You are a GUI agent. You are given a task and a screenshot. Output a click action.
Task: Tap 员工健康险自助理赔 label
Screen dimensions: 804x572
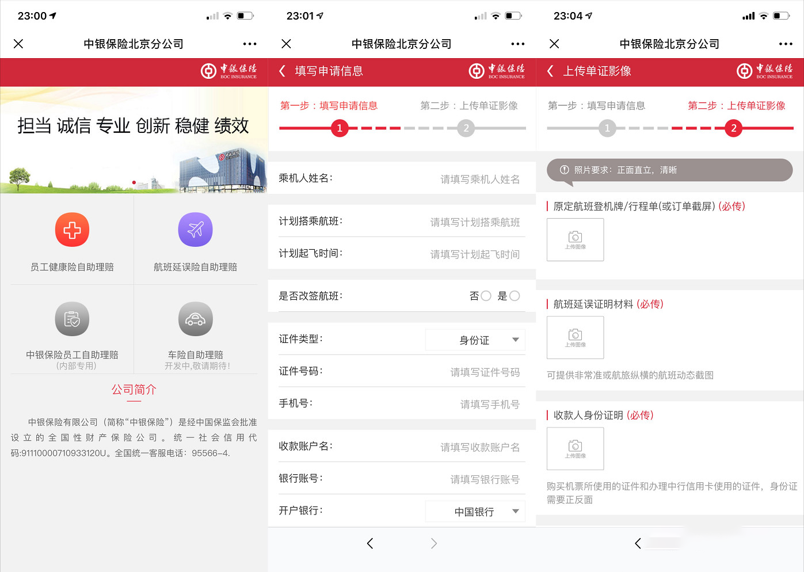(x=72, y=267)
